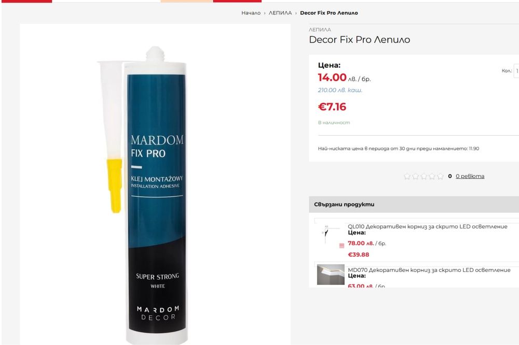Select the second rating star

pos(415,177)
